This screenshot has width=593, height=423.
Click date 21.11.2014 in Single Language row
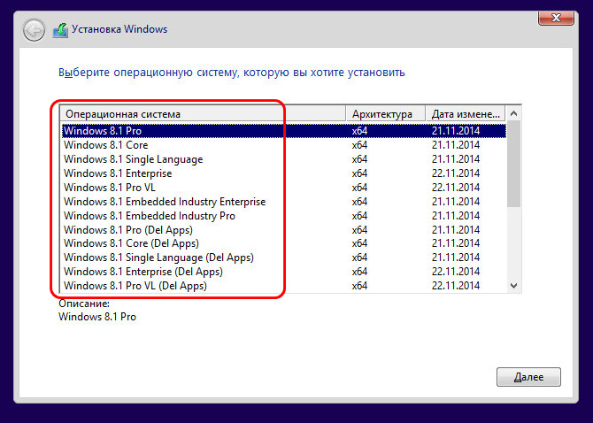(x=456, y=159)
